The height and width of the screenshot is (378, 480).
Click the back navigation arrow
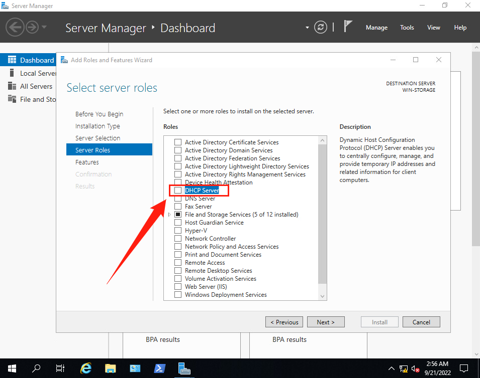point(16,27)
